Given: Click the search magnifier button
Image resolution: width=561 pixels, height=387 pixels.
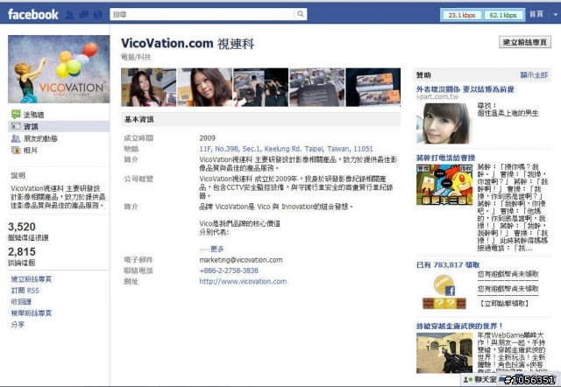Looking at the screenshot, I should click(301, 14).
